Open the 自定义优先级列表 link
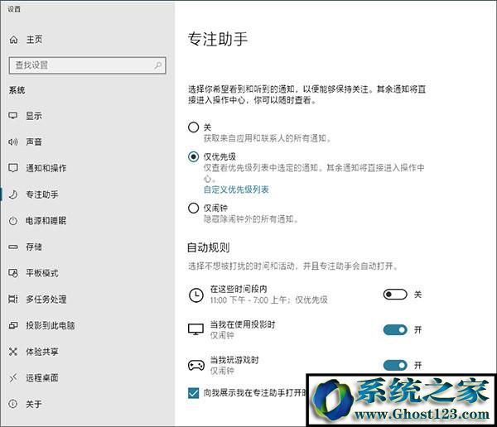This screenshot has width=497, height=427. [236, 190]
